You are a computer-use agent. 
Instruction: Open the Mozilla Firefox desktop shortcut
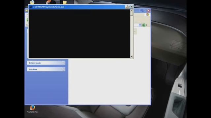point(32,109)
